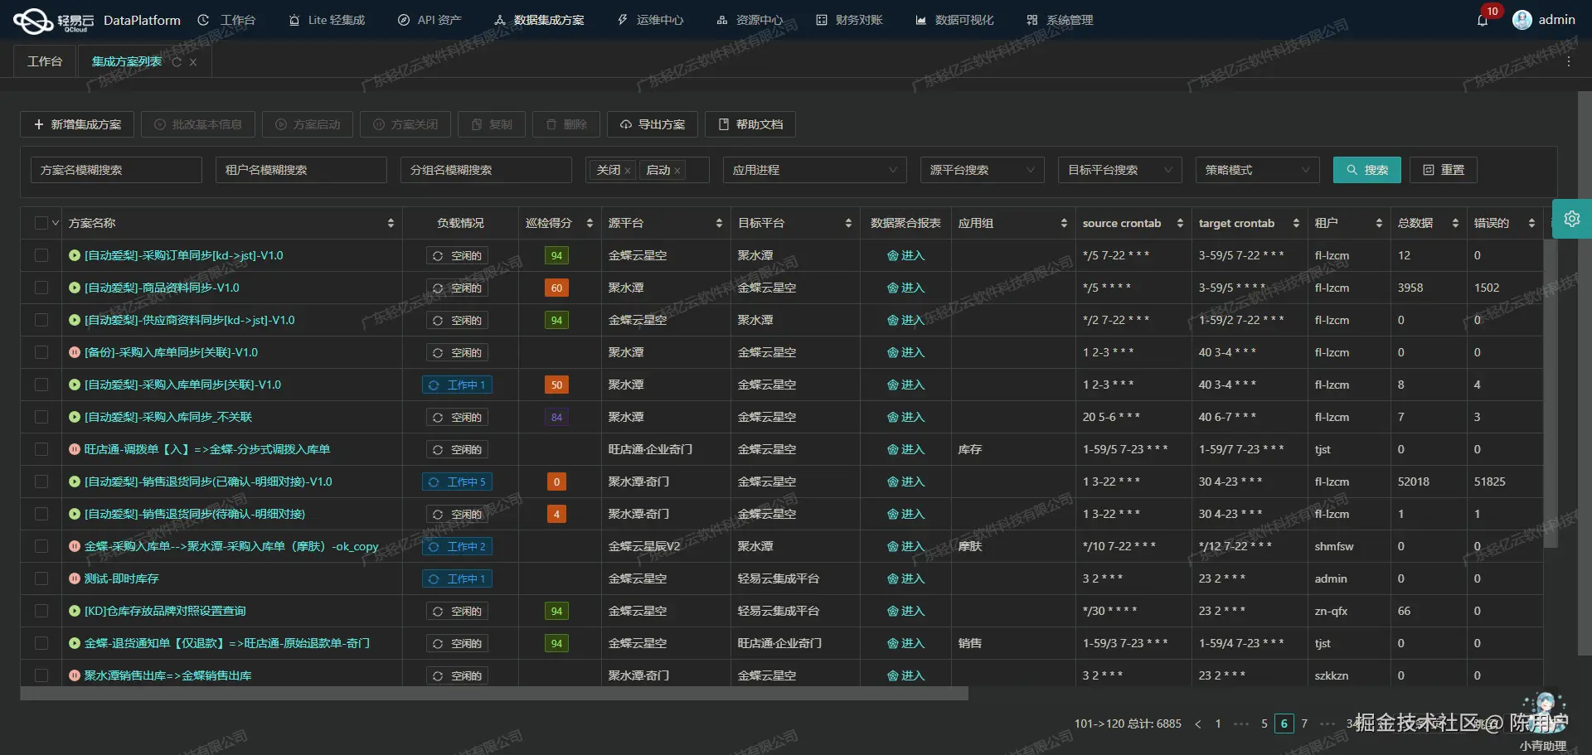
Task: Switch to the 工作台 tab
Action: tap(45, 62)
